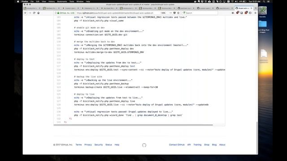The image size is (287, 161).
Task: Click the Wi-Fi status icon
Action: point(232,1)
